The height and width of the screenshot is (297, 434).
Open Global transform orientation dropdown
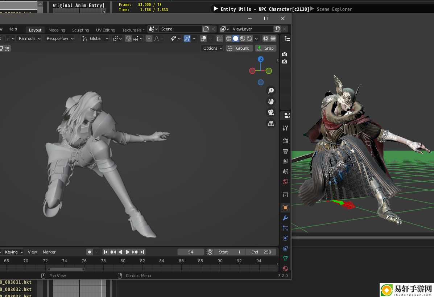click(x=95, y=38)
